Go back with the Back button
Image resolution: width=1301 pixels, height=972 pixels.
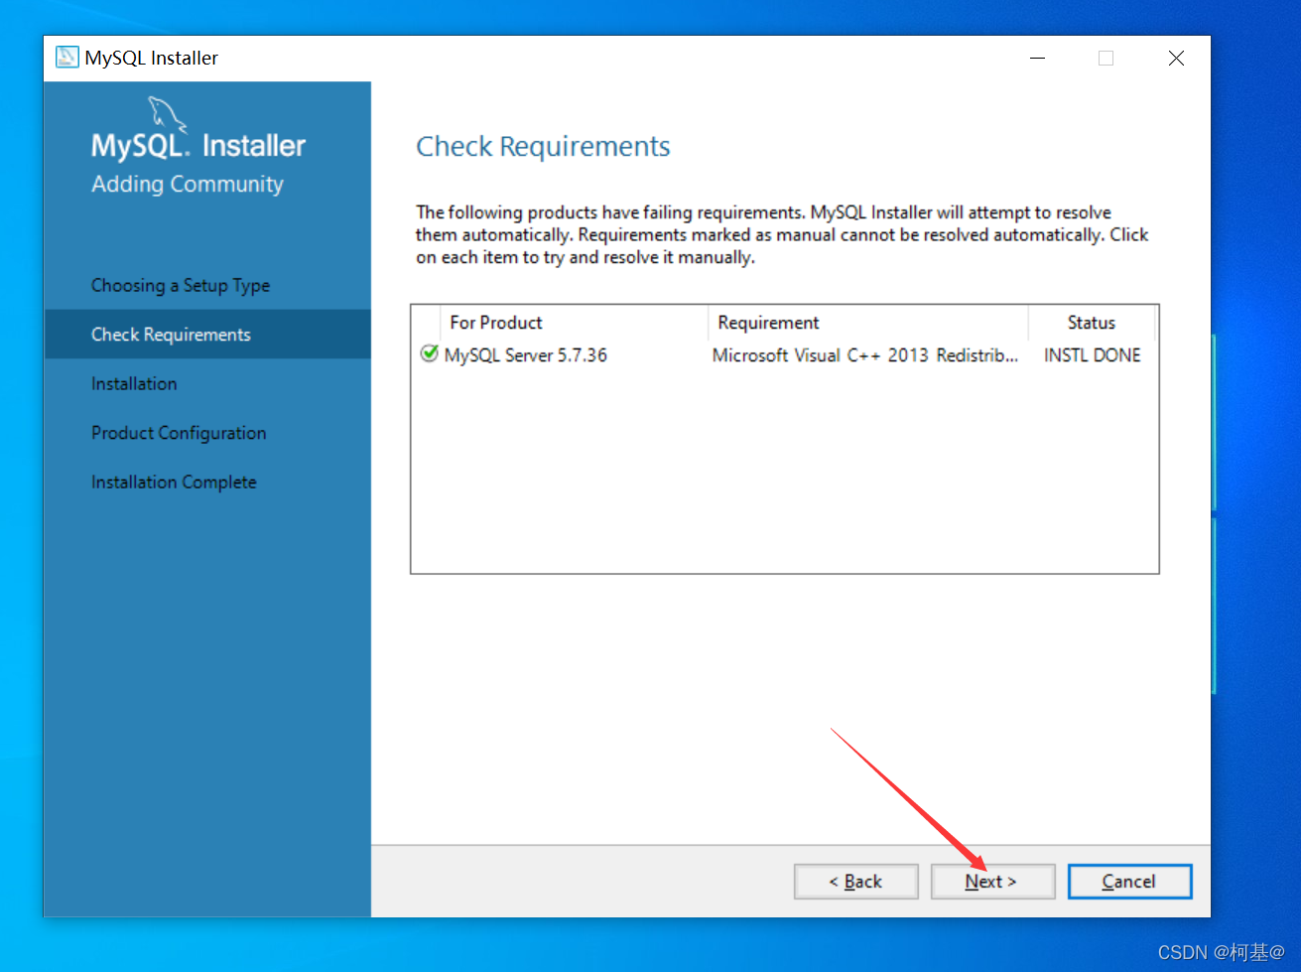coord(855,882)
